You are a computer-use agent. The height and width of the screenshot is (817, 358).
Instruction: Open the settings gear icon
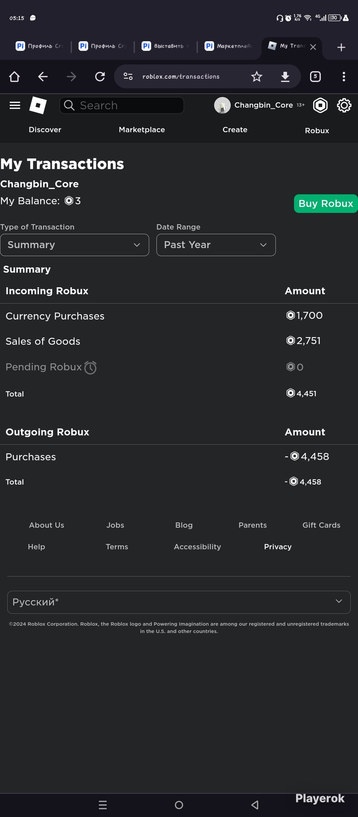pos(344,105)
